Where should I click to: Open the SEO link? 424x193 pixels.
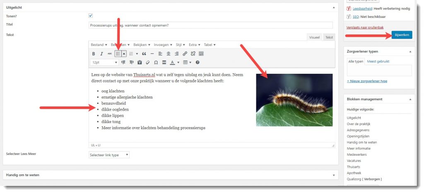[x=356, y=17]
